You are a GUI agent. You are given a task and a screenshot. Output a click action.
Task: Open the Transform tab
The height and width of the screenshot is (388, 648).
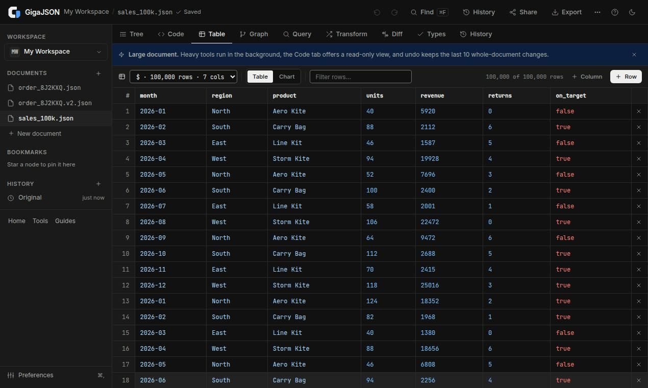(x=346, y=34)
